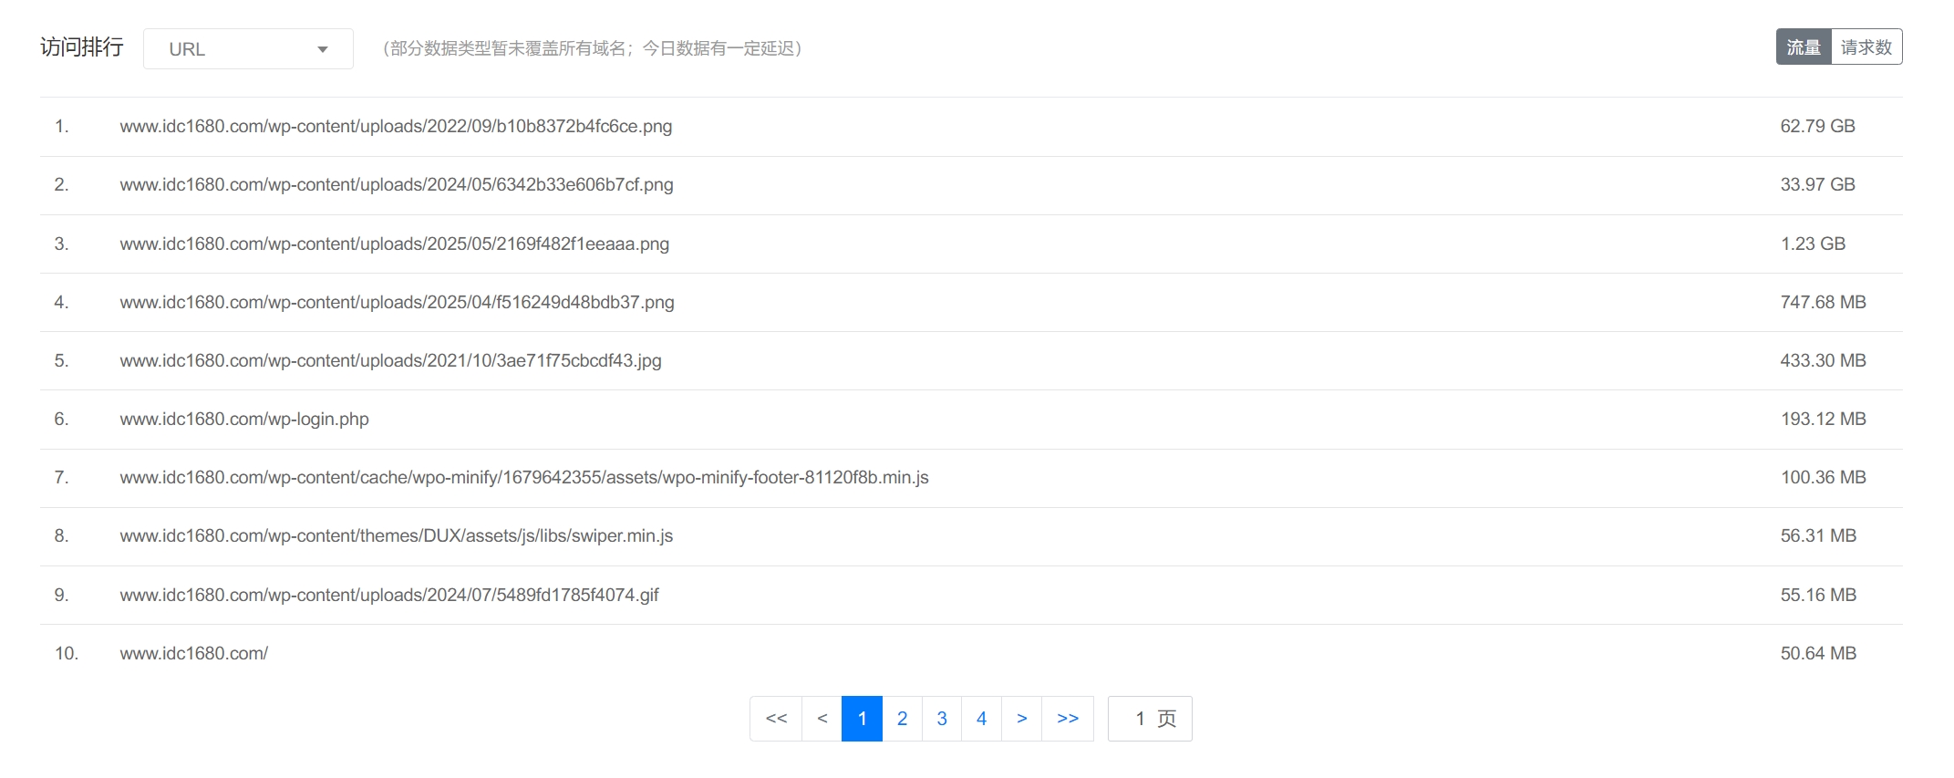Go to next page with > button
The height and width of the screenshot is (778, 1954).
[1022, 719]
